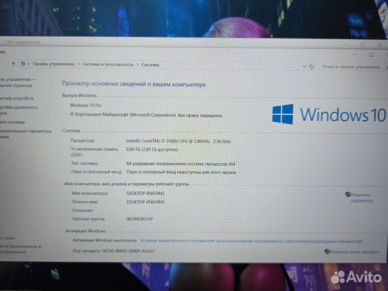Viewport: 388px width, 291px height.
Task: Click the 'Просмотр основных сведений' heading
Action: coord(134,84)
